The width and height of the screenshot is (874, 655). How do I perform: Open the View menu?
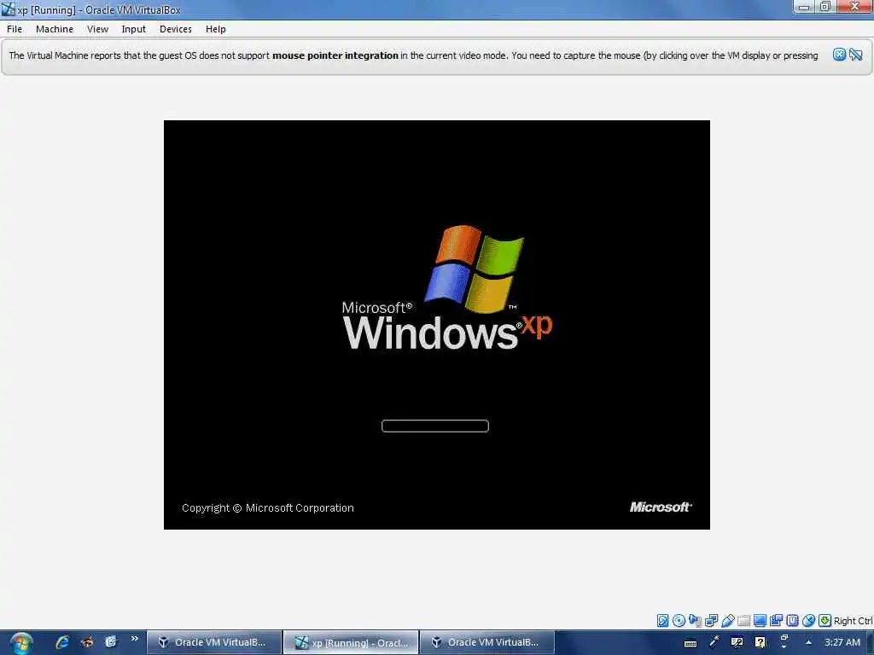pyautogui.click(x=97, y=29)
